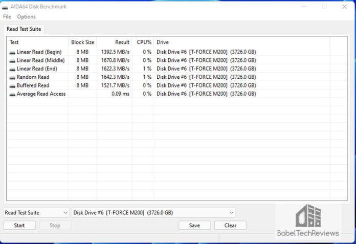Click the AIDA64 title bar app icon
Viewport: 356px width, 244px height.
[x=5, y=8]
